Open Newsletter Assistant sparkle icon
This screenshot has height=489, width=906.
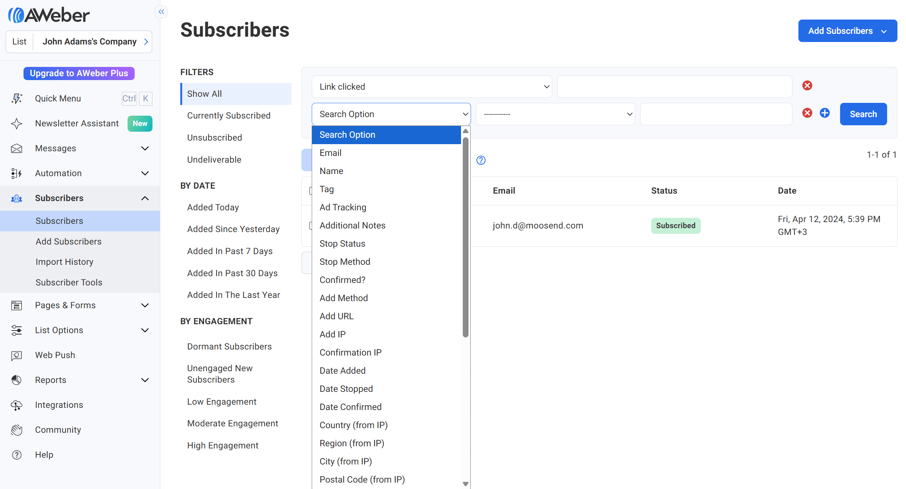(x=16, y=123)
